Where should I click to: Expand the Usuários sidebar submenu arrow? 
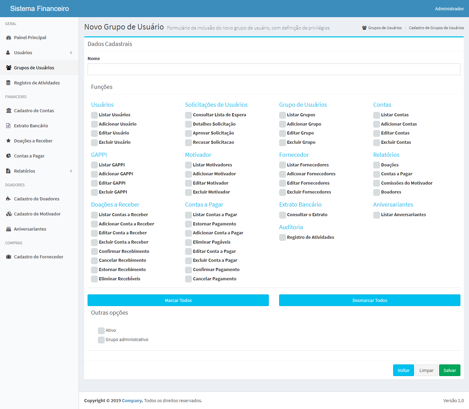(x=71, y=53)
